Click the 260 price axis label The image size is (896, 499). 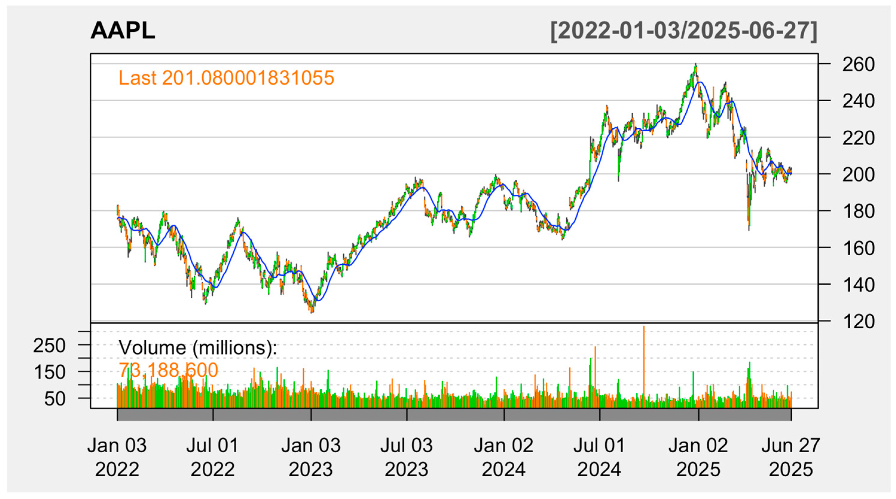coord(858,65)
